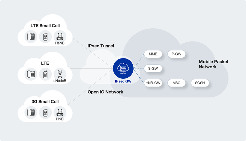
Task: Click the HeNB label text
Action: click(60, 43)
